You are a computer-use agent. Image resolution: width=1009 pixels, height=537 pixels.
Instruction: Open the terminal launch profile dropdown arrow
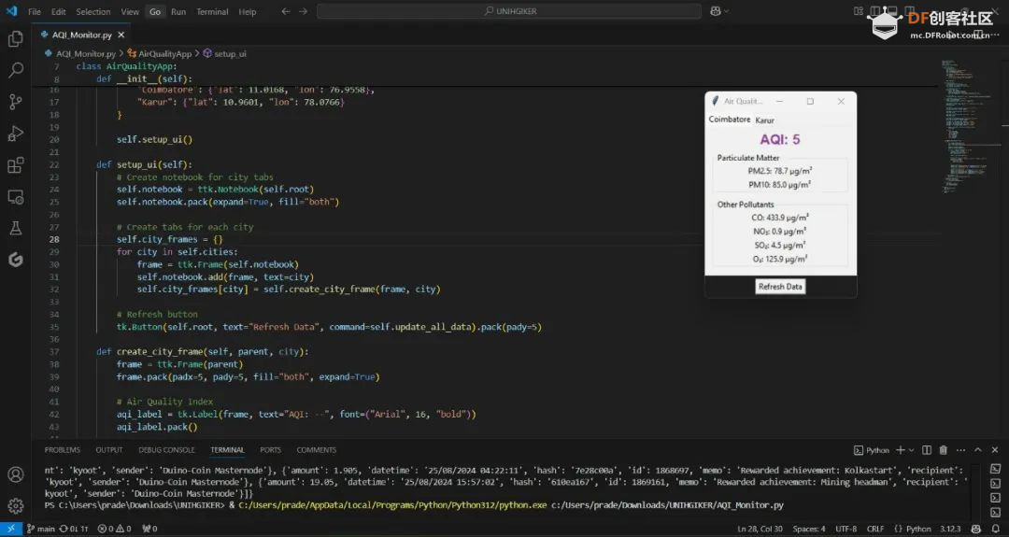(x=911, y=450)
